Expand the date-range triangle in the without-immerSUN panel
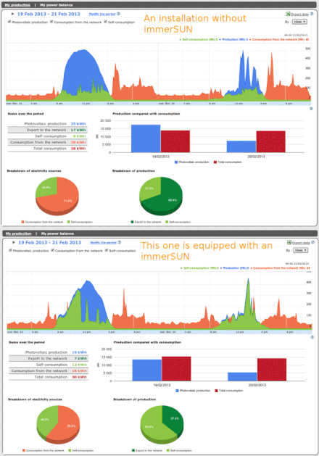The image size is (319, 456). (13, 14)
